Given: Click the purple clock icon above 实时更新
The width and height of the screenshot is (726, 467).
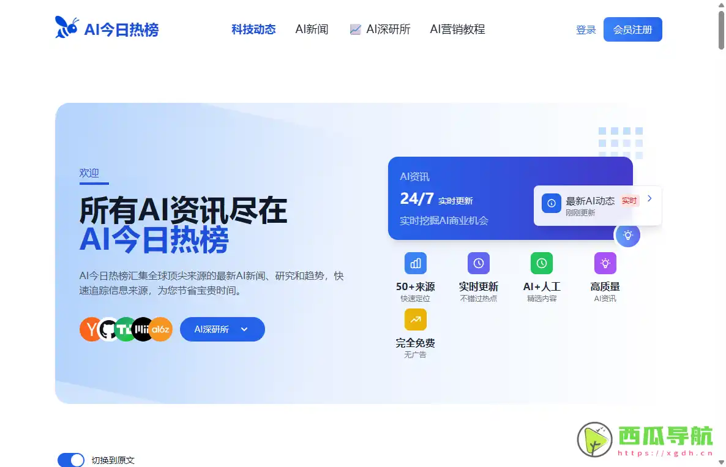Looking at the screenshot, I should 478,263.
